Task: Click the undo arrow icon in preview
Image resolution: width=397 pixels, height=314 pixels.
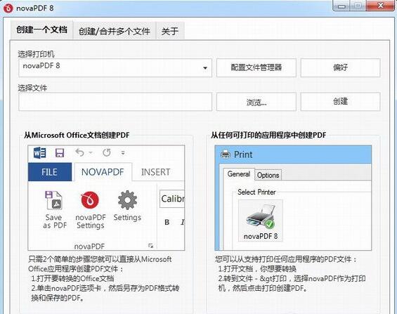Action: pyautogui.click(x=79, y=152)
